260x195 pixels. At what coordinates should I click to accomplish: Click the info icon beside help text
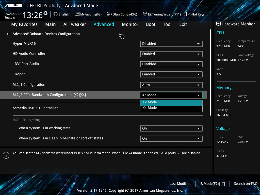(x=6, y=155)
